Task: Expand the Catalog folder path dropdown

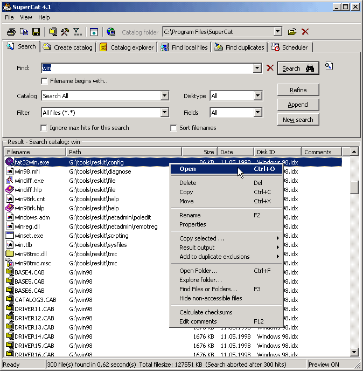Action: coord(277,32)
